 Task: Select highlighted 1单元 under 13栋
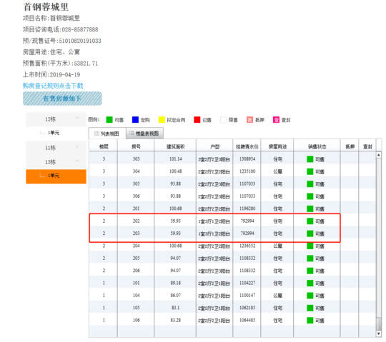pos(56,176)
